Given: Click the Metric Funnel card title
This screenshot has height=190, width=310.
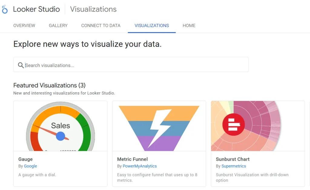Looking at the screenshot, I should coord(132,159).
